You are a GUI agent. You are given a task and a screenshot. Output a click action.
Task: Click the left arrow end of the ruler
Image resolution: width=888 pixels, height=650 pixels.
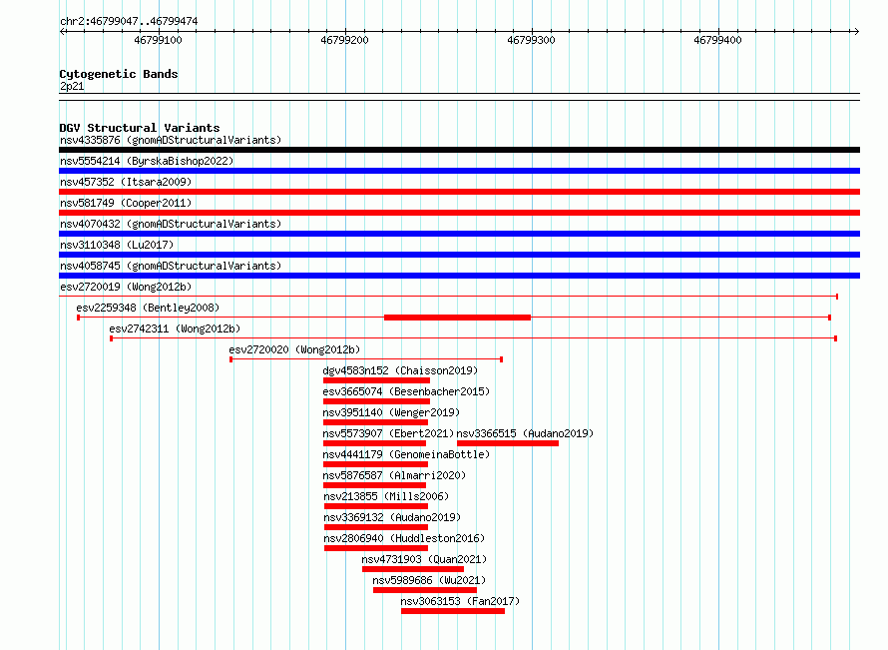coord(63,32)
